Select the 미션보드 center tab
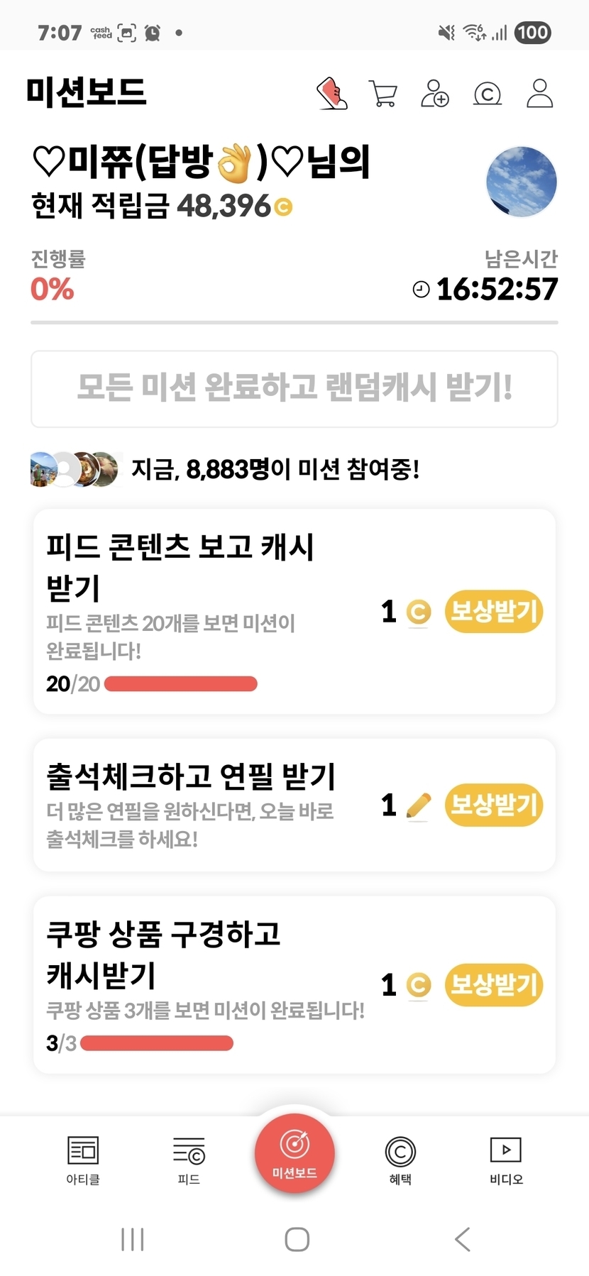 (294, 1153)
